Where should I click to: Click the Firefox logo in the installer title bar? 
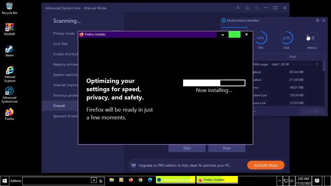pyautogui.click(x=81, y=34)
